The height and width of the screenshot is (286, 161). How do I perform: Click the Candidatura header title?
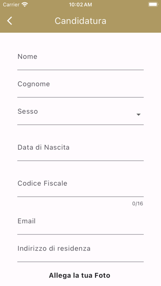[80, 21]
